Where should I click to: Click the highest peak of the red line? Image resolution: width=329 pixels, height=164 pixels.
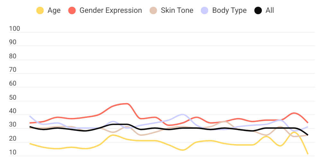(x=127, y=104)
